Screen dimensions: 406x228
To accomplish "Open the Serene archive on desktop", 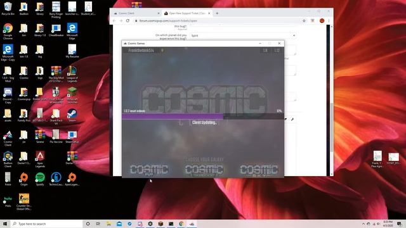I will [40, 137].
